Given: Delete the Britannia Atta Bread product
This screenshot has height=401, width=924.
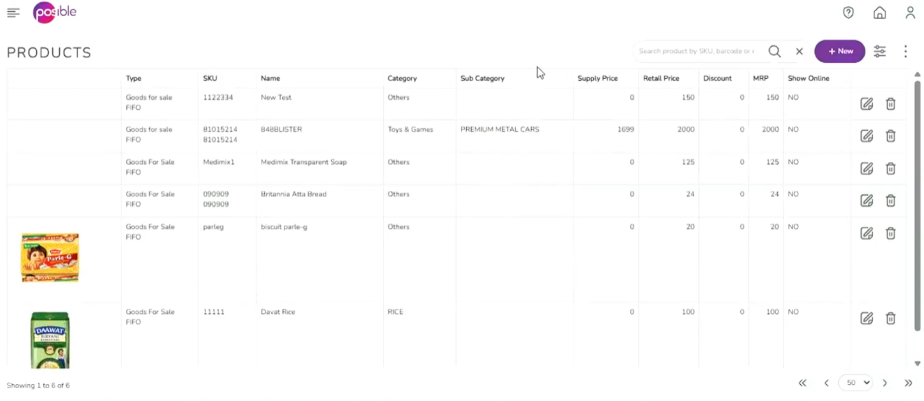Looking at the screenshot, I should (890, 200).
